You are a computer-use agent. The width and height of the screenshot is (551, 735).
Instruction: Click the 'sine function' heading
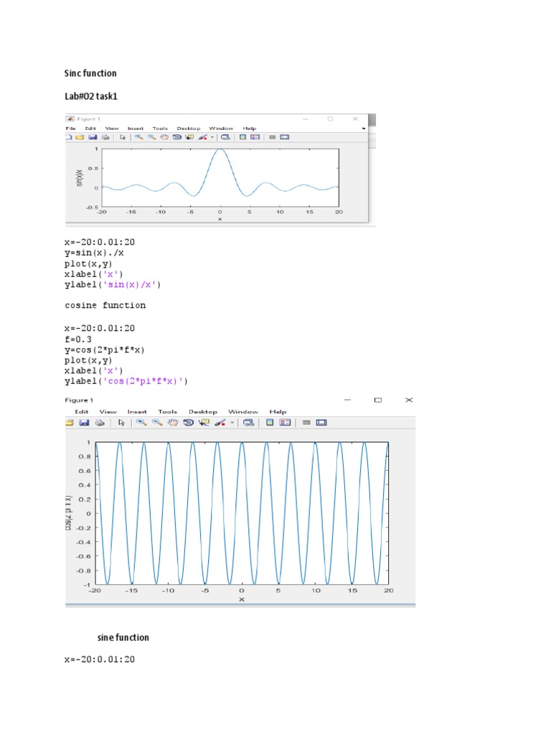click(123, 637)
